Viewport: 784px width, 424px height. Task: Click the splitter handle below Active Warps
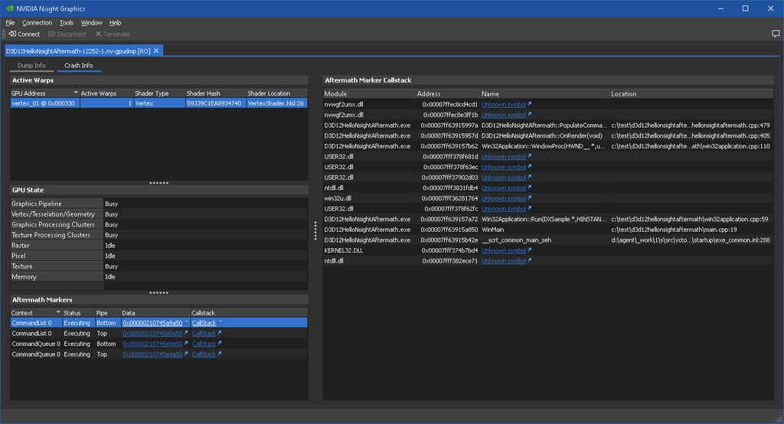tap(159, 183)
